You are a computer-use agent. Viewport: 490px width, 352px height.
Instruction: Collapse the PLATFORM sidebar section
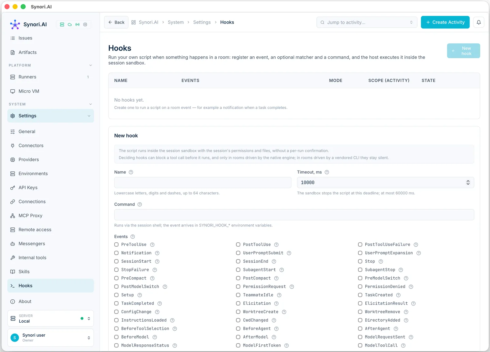click(x=91, y=65)
